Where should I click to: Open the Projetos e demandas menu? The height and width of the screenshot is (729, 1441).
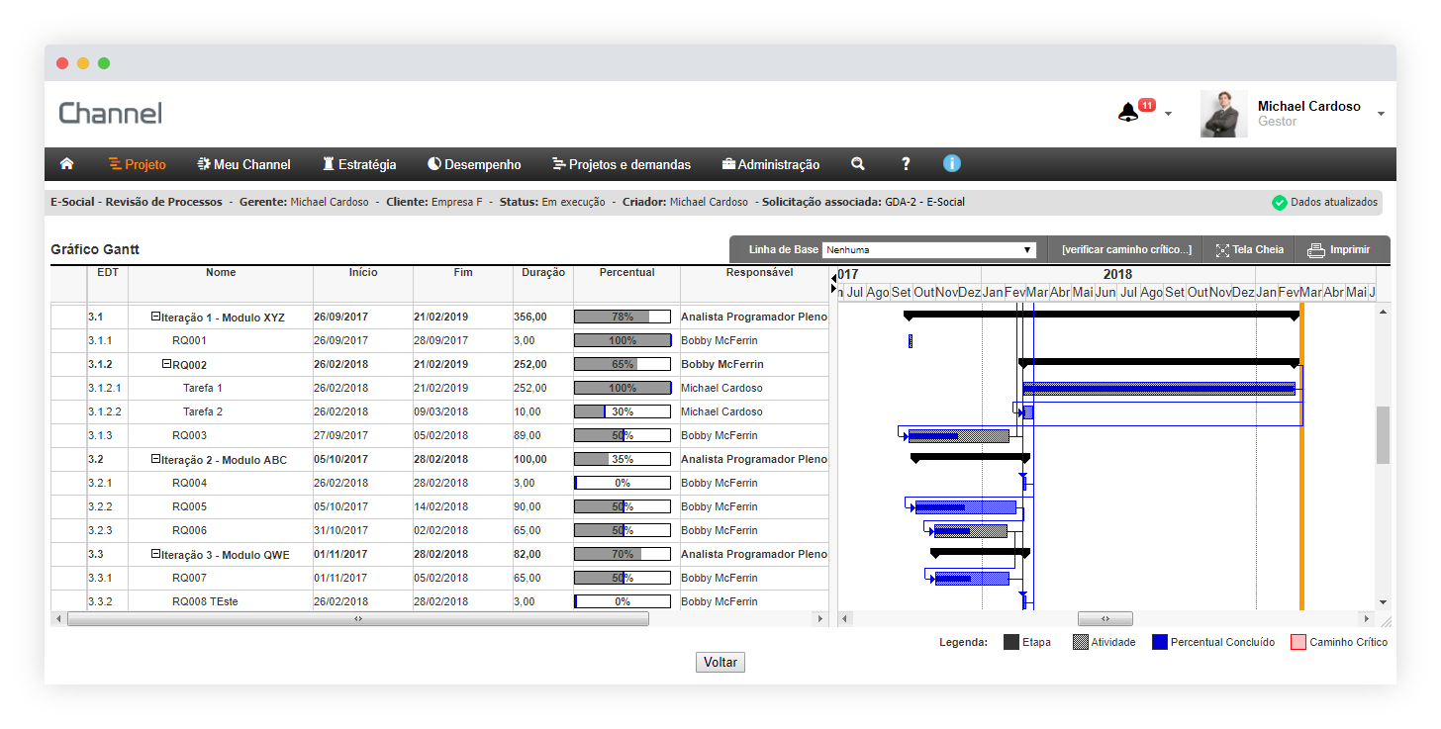[x=621, y=164]
